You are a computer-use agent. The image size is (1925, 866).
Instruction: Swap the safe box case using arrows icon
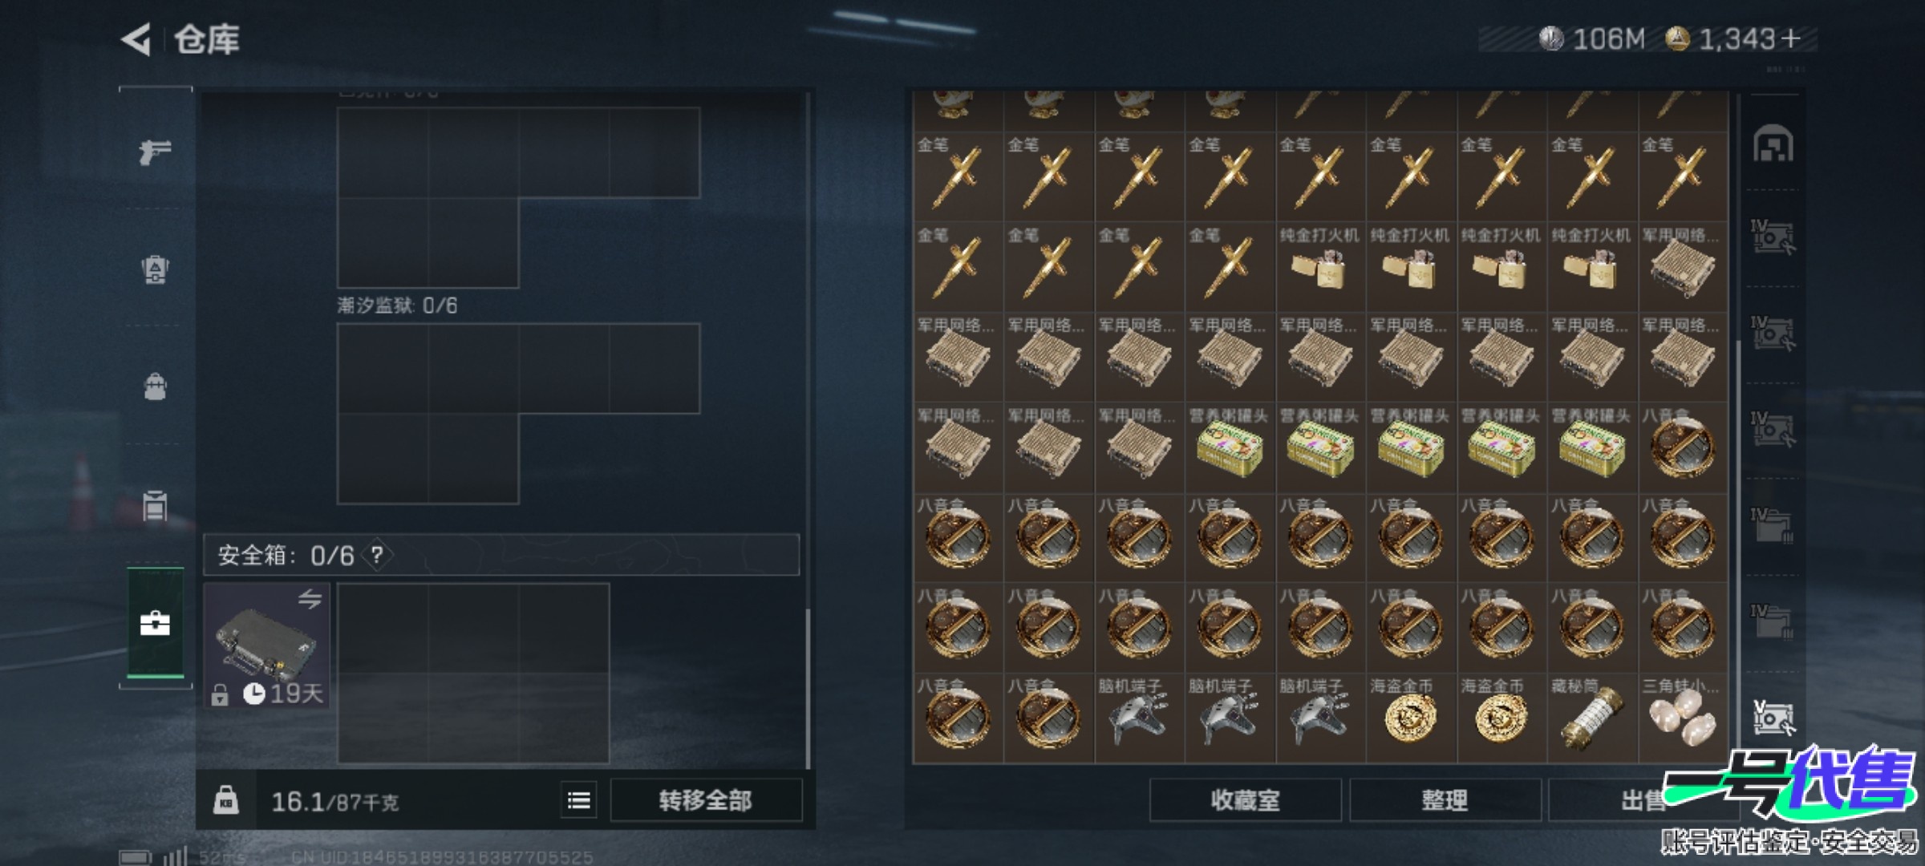pyautogui.click(x=310, y=599)
